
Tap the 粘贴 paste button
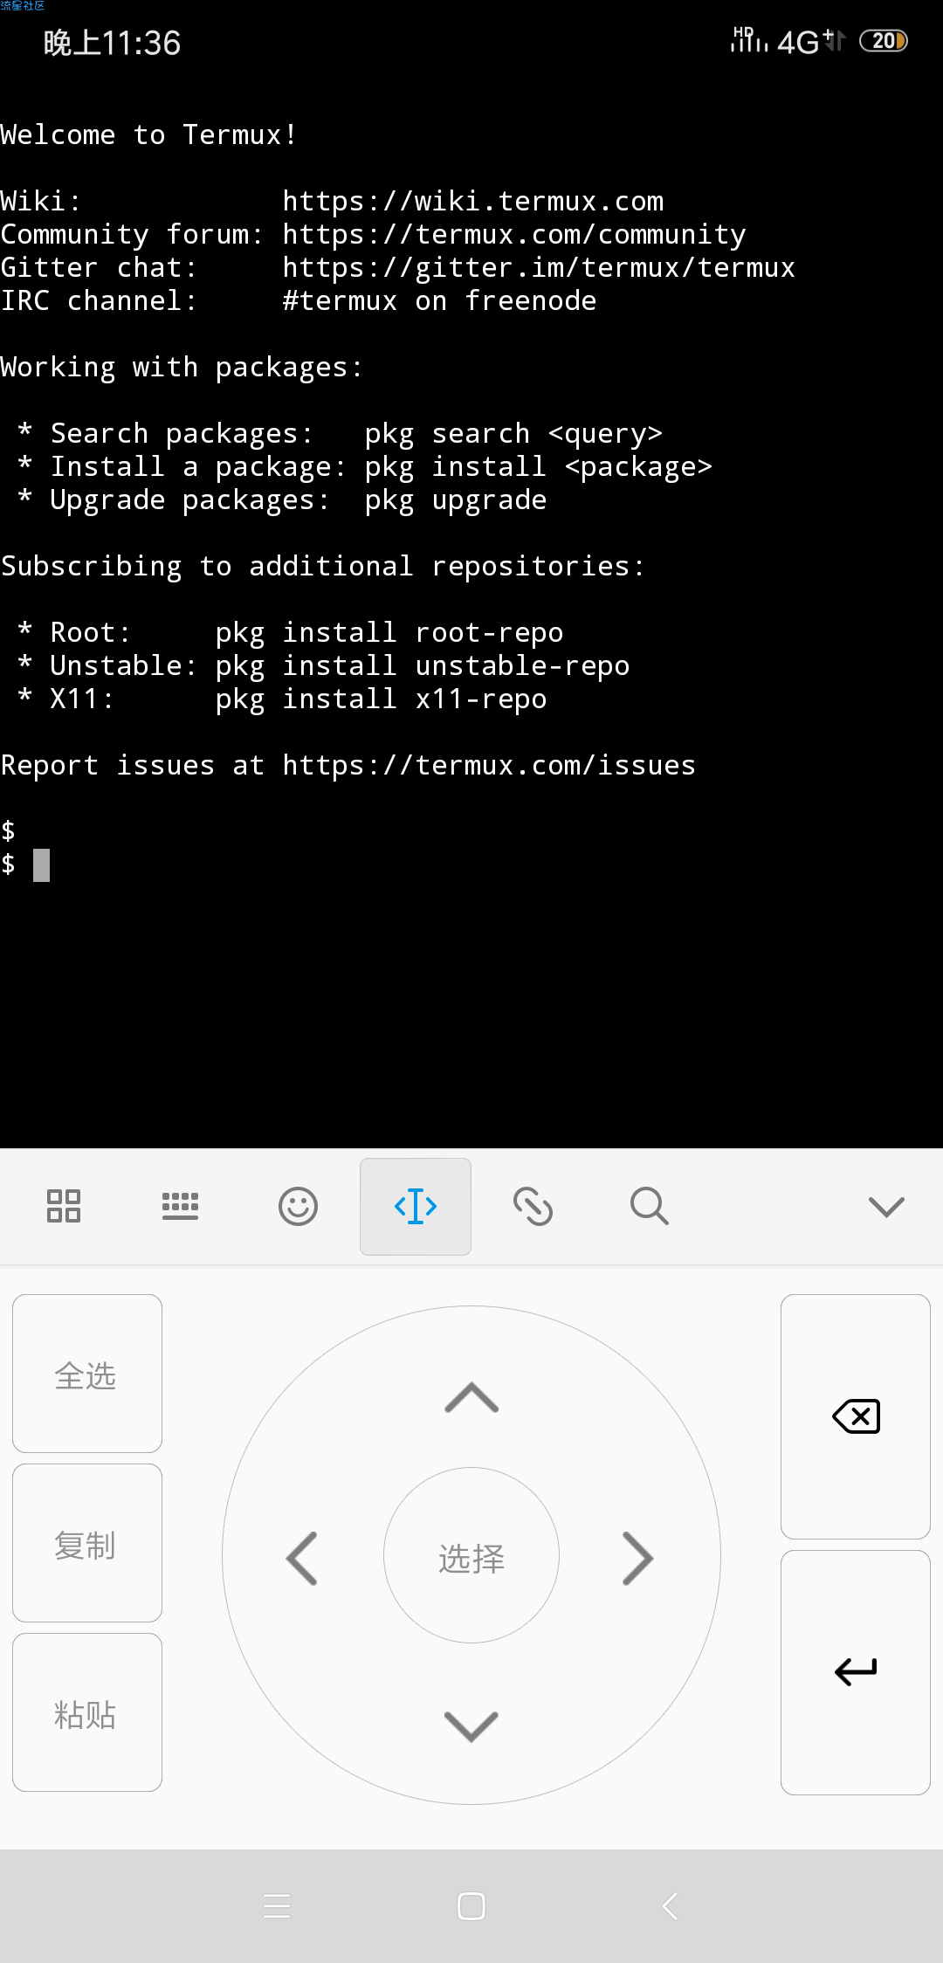87,1712
